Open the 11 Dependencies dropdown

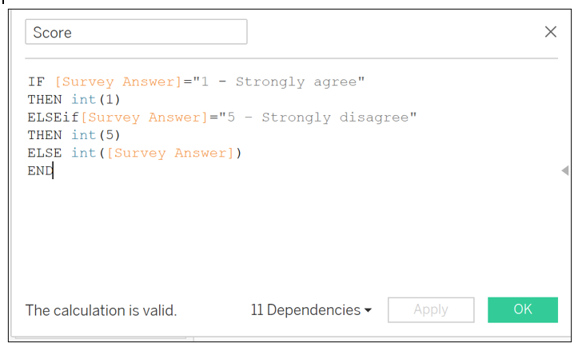[x=311, y=310]
